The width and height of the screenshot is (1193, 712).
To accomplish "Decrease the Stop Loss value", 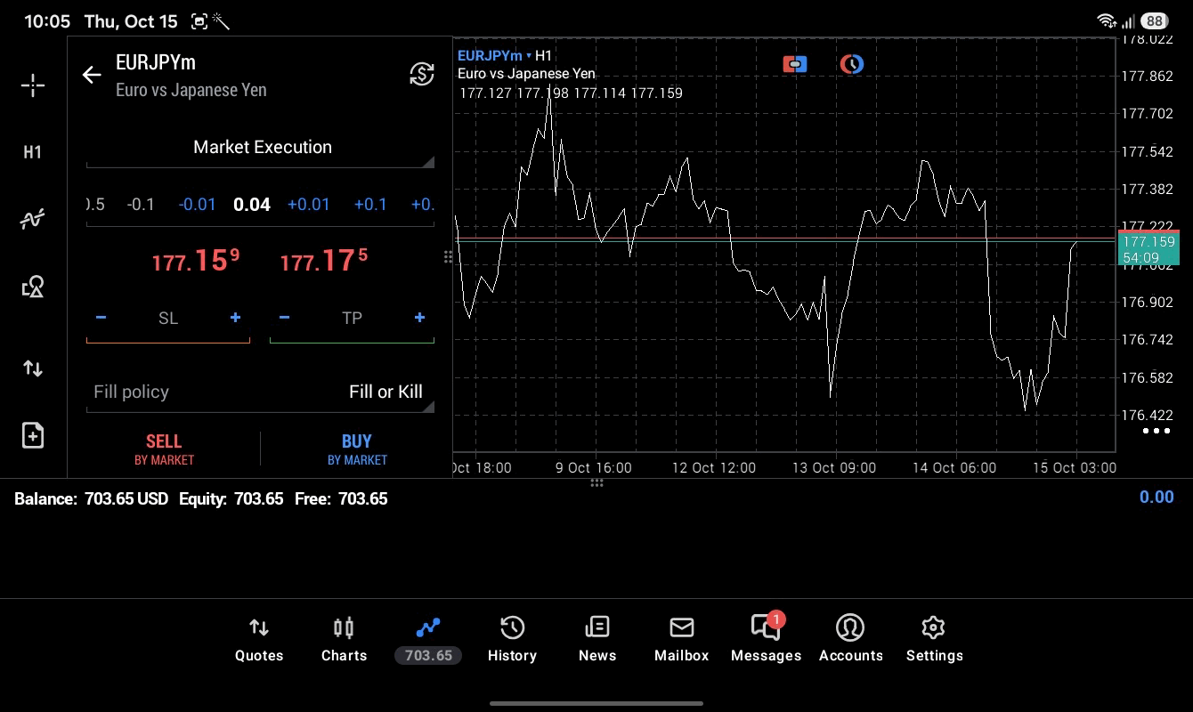I will pyautogui.click(x=101, y=318).
